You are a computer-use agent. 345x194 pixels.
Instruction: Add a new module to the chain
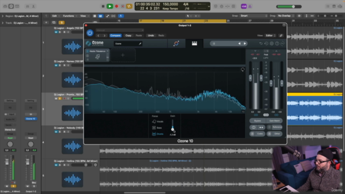click(123, 55)
